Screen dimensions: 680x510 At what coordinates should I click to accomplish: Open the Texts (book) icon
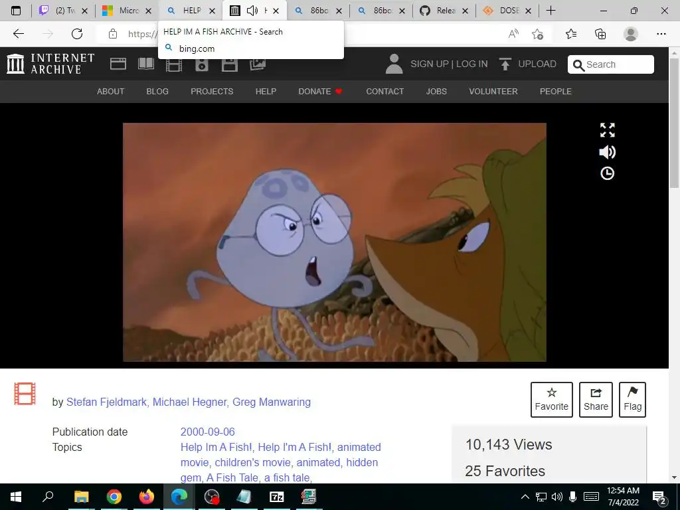[146, 64]
